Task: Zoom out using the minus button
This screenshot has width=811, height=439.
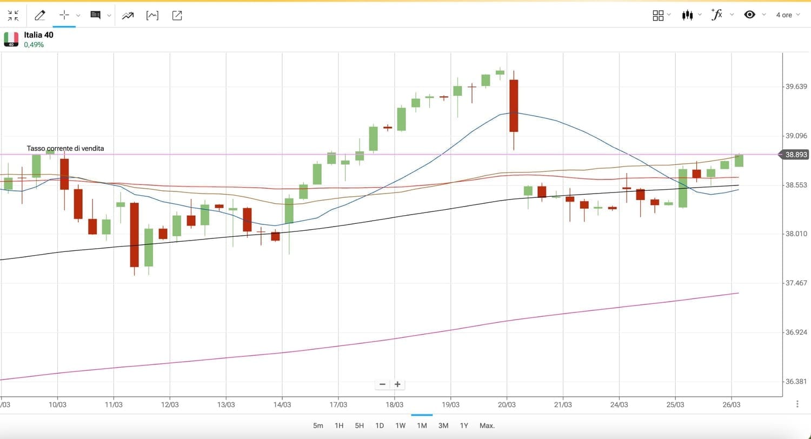Action: [x=382, y=384]
